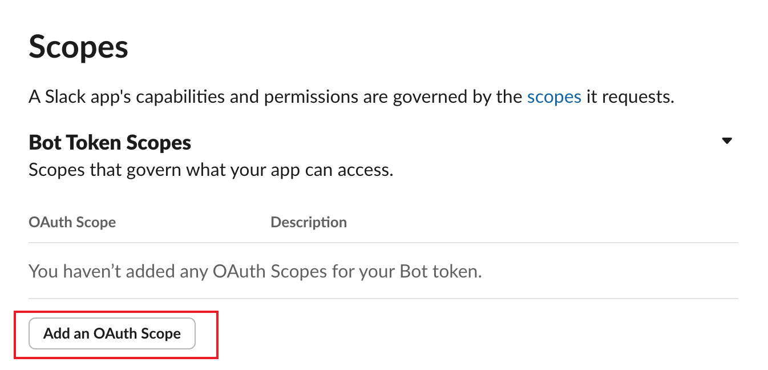The height and width of the screenshot is (370, 768).
Task: Collapse the Bot Token Scopes section triangle
Action: point(726,140)
